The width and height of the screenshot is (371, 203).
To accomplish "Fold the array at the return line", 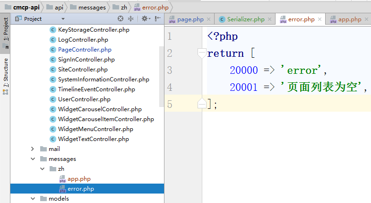I will click(x=202, y=53).
